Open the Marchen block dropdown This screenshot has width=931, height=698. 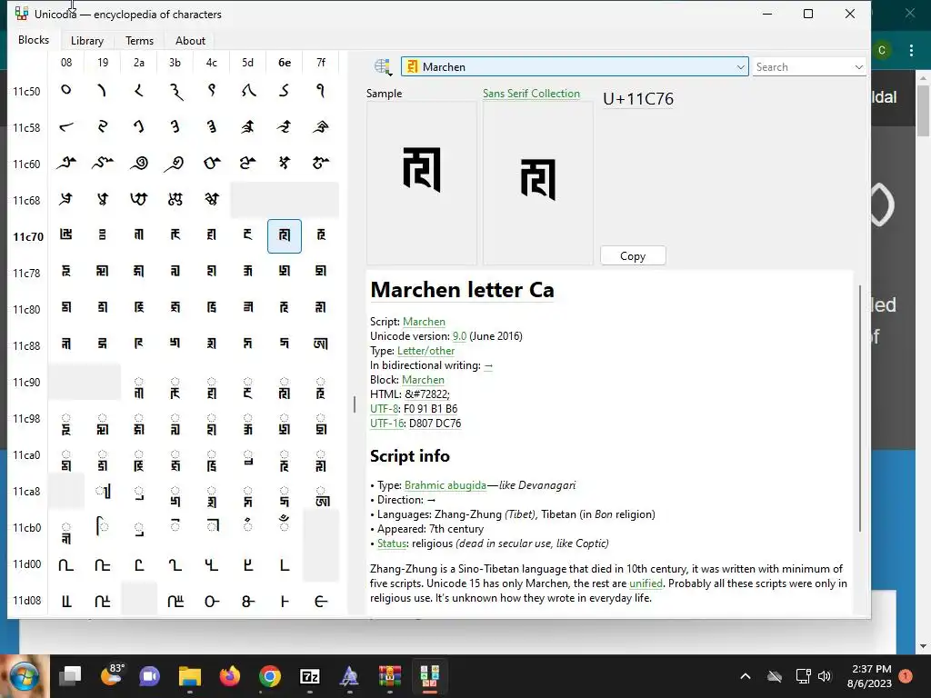[x=575, y=66]
